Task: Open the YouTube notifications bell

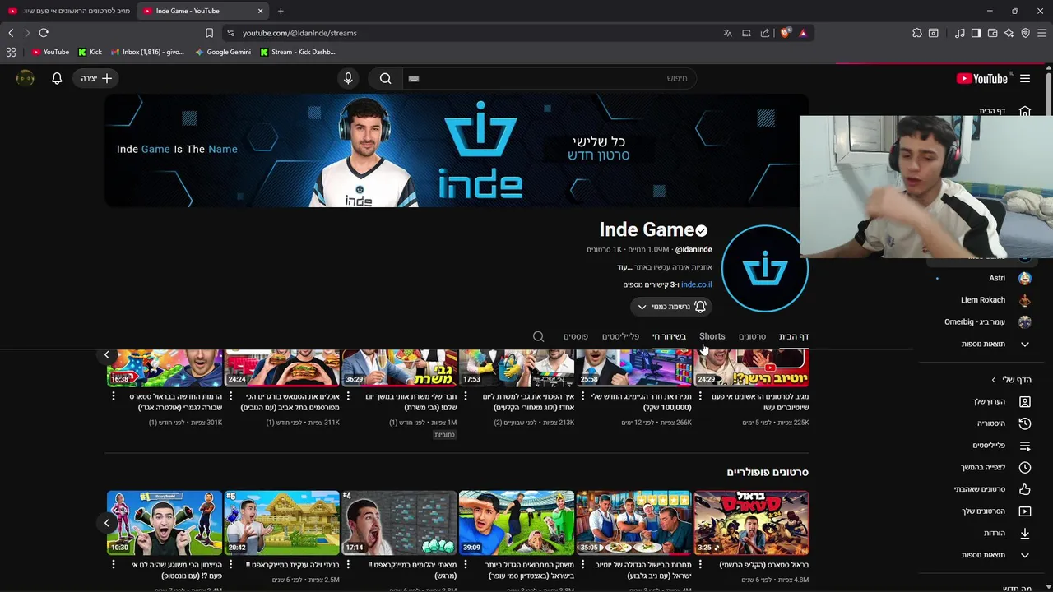Action: [x=57, y=78]
